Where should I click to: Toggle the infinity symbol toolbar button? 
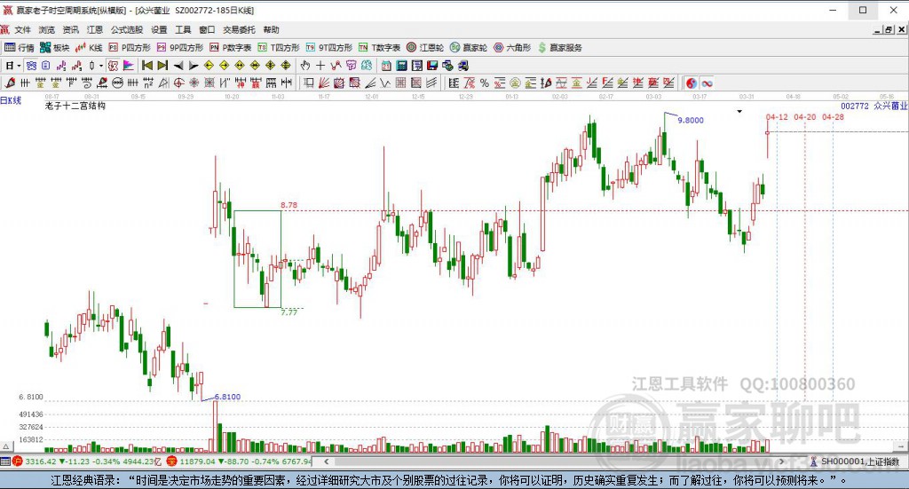click(707, 83)
